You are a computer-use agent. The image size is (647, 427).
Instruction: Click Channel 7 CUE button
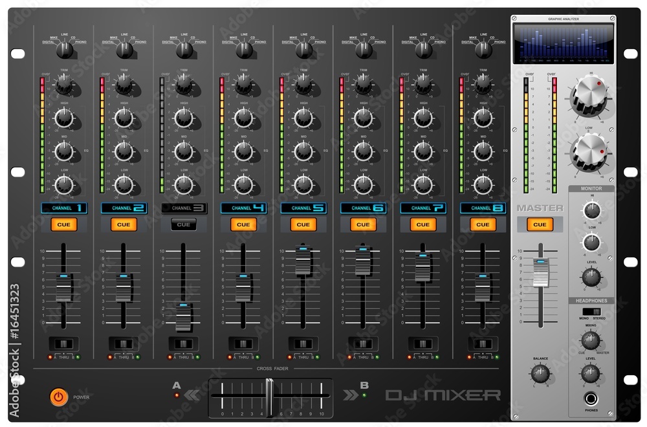pos(422,224)
